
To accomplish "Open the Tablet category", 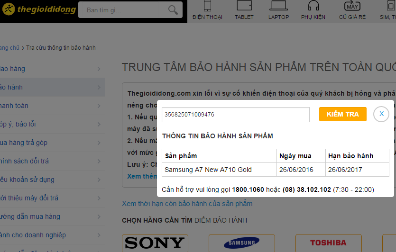I will (x=244, y=10).
